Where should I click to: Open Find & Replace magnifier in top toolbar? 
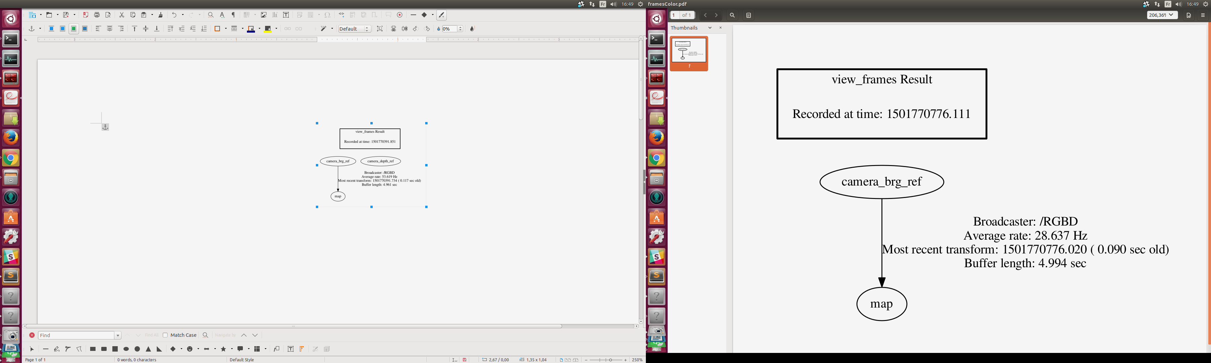[211, 15]
